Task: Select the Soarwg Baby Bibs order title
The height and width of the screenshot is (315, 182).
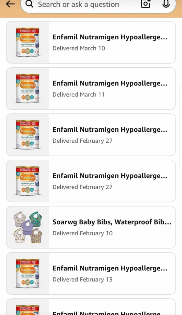Action: [x=111, y=222]
